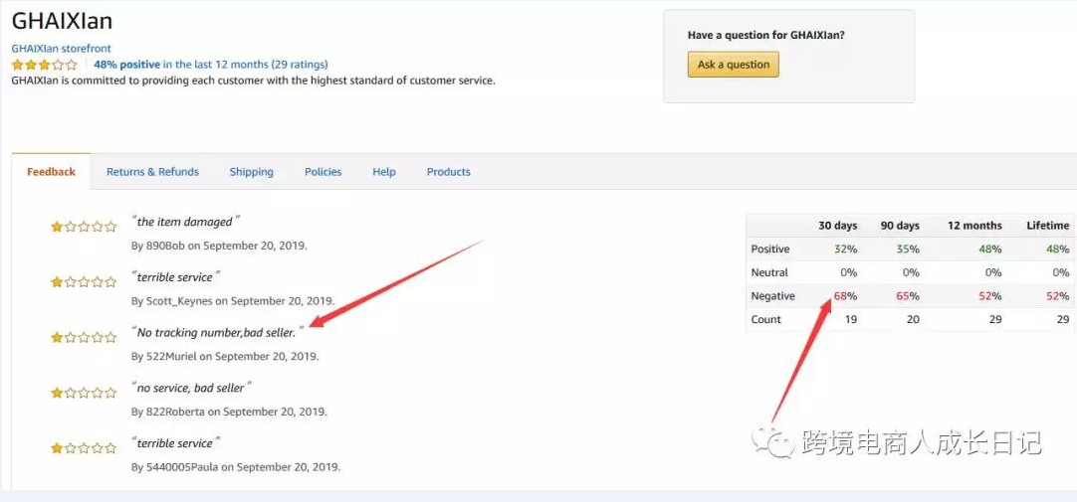This screenshot has width=1077, height=502.
Task: Click the 48% positive rating link
Action: tap(127, 65)
